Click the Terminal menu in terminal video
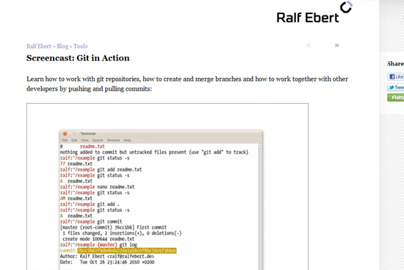This screenshot has width=404, height=270. pos(113,141)
